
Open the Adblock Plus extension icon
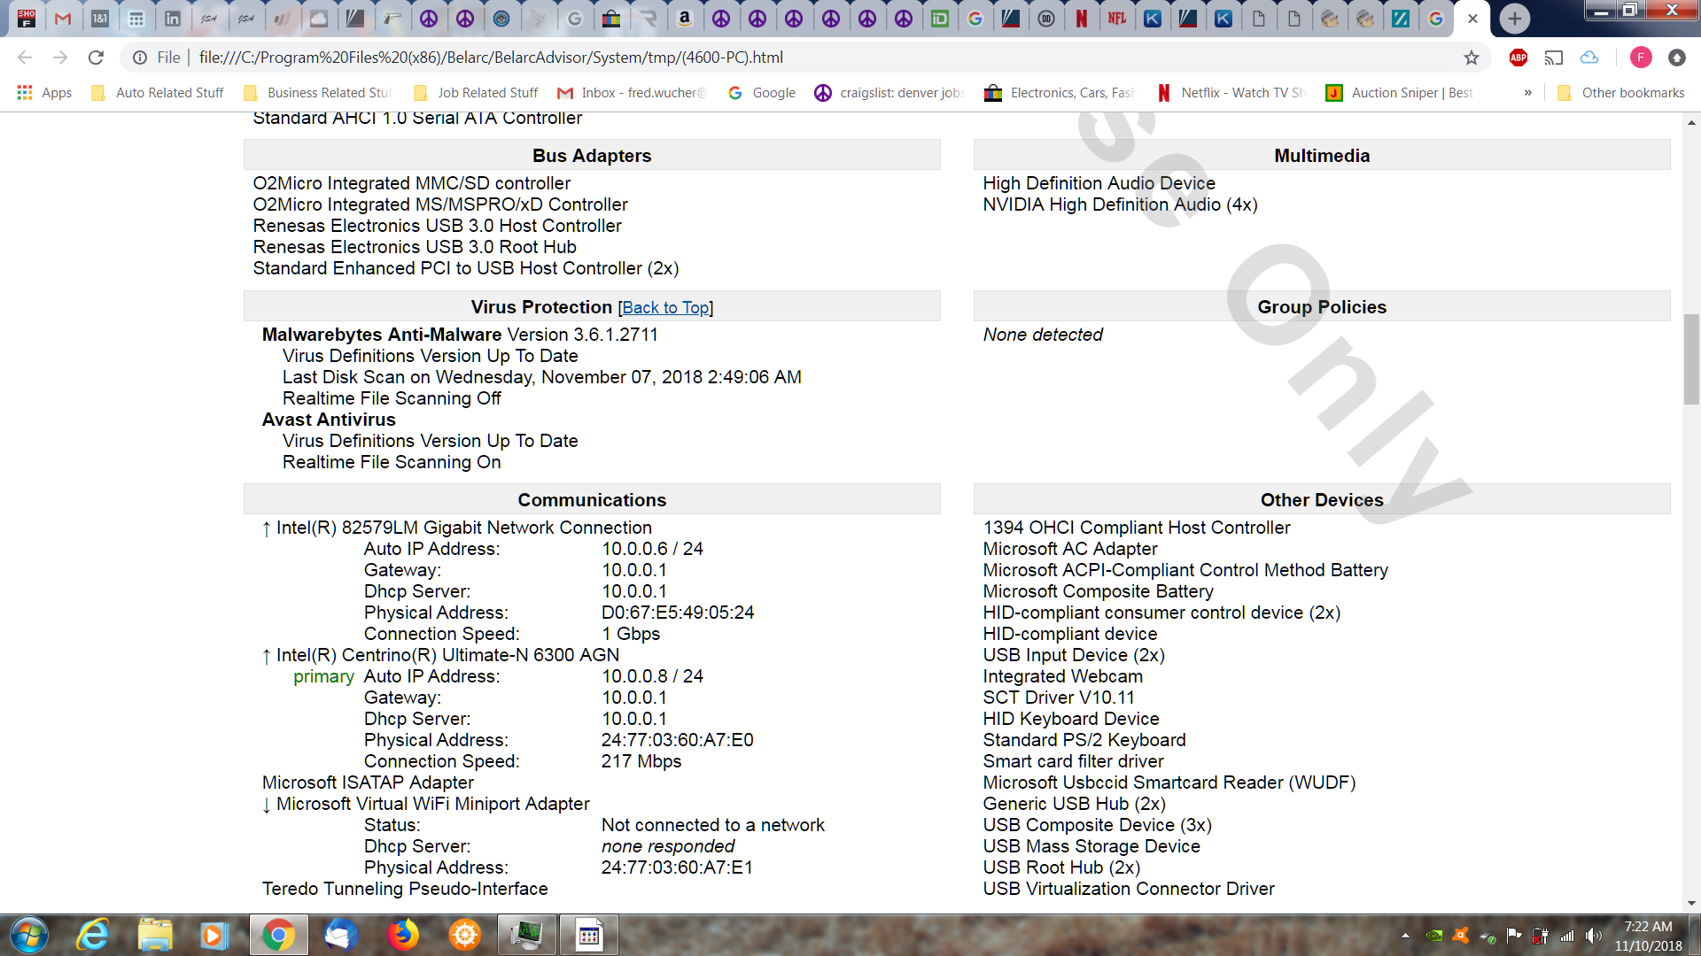click(x=1518, y=58)
